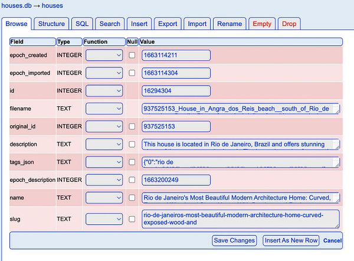This screenshot has height=261, width=354.
Task: Toggle Null checkbox for epoch_description
Action: coord(132,180)
